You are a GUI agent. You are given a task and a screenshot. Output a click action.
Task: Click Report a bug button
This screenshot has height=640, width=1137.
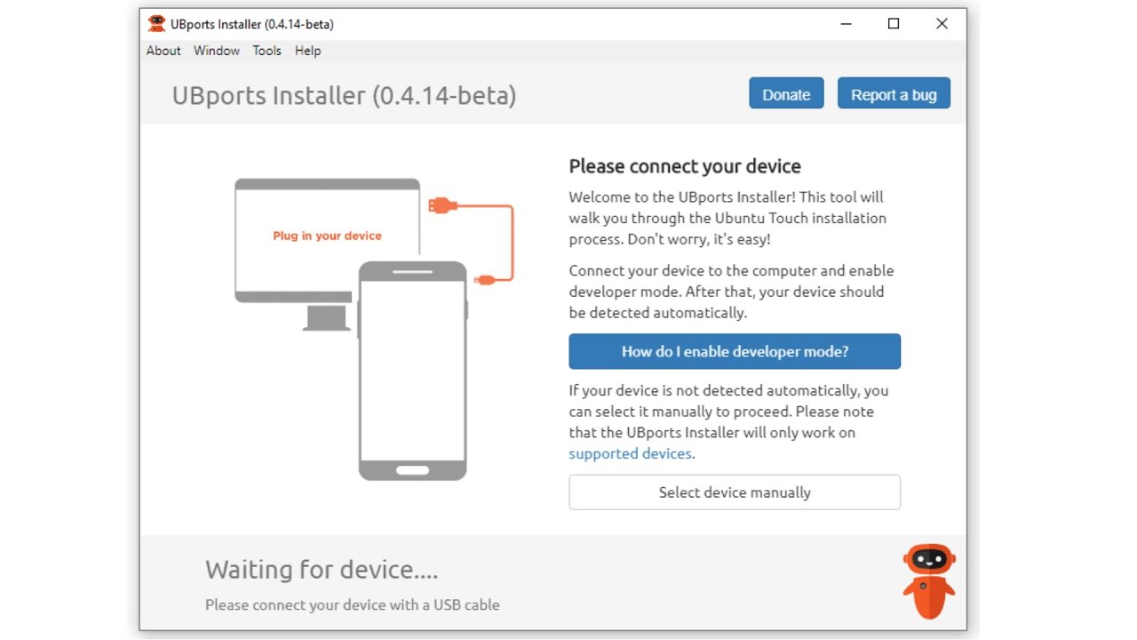tap(894, 94)
